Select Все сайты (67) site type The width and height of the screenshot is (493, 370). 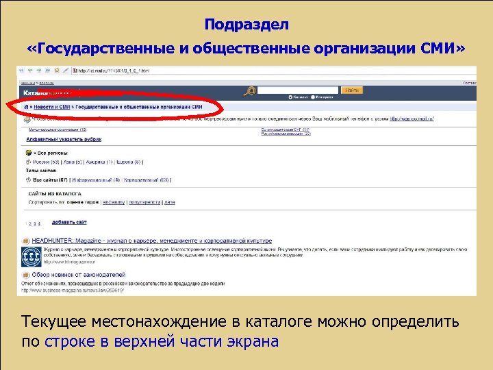pos(50,180)
